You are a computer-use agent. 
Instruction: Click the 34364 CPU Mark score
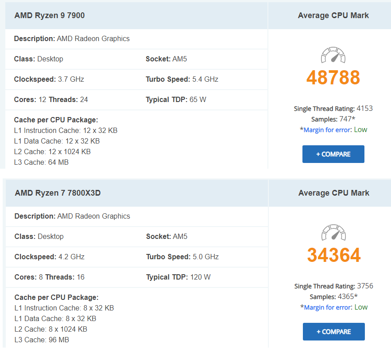pyautogui.click(x=334, y=255)
